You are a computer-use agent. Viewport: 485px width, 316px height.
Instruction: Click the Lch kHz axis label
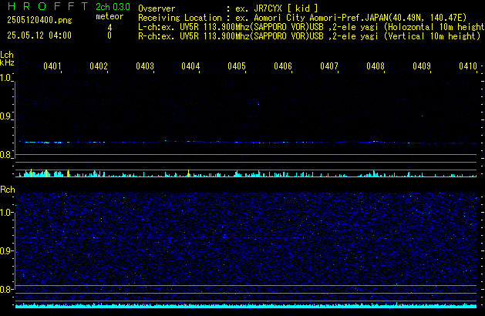[x=7, y=59]
